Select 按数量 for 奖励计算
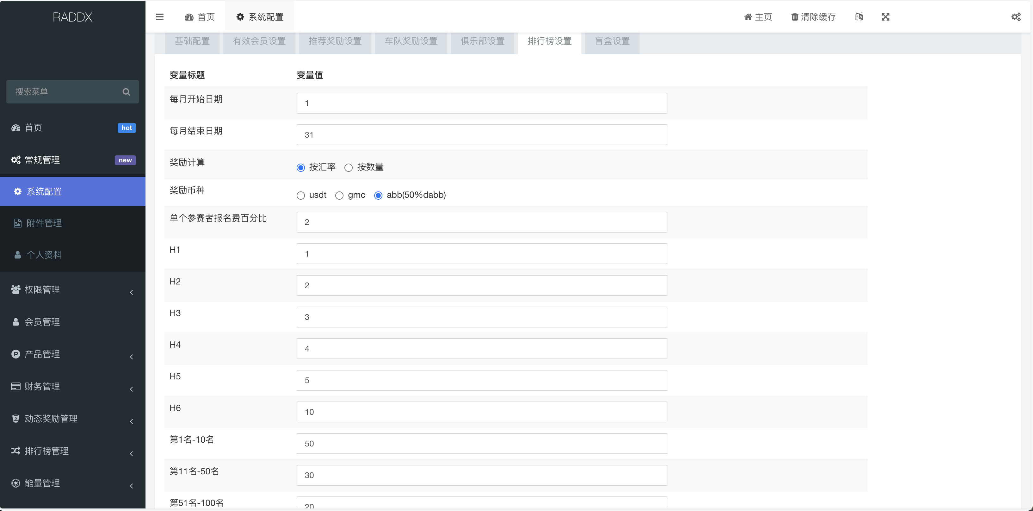Viewport: 1033px width, 511px height. 348,167
